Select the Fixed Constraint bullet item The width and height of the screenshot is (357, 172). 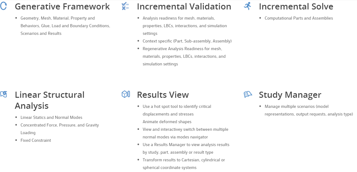pyautogui.click(x=36, y=140)
